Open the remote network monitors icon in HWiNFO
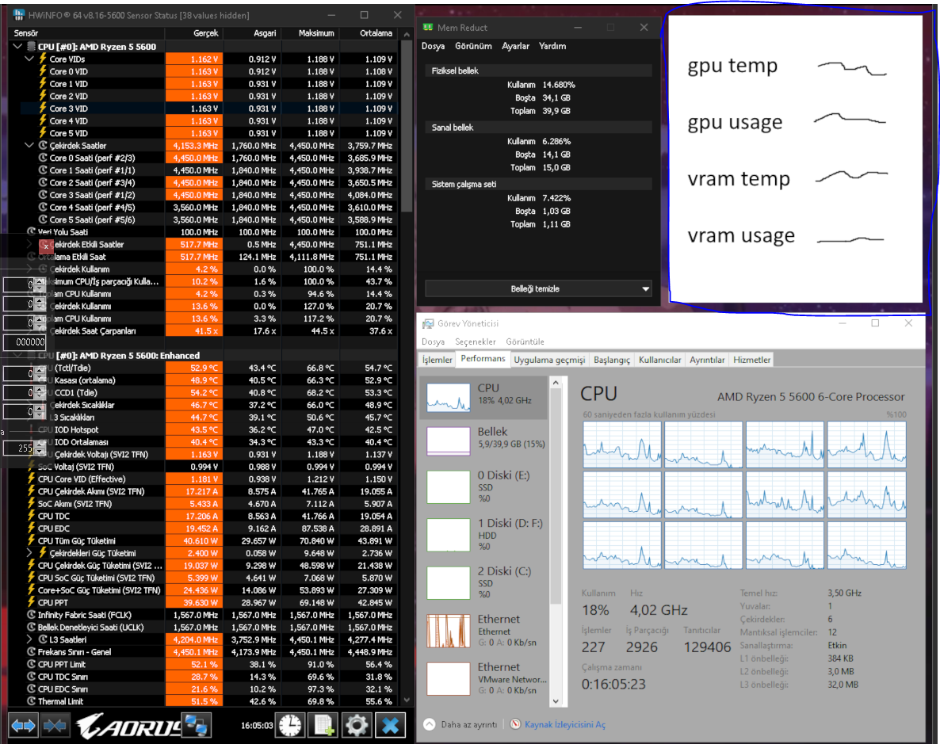Screen dimensions: 940x744 [x=196, y=726]
